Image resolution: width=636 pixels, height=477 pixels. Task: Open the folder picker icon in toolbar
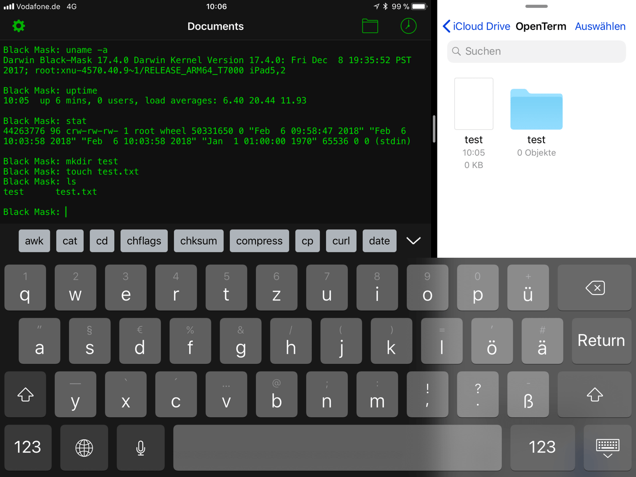coord(370,26)
